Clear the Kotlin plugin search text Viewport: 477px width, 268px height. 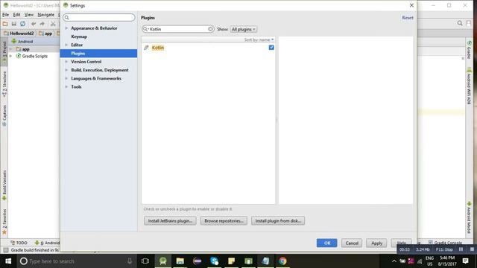click(x=210, y=29)
